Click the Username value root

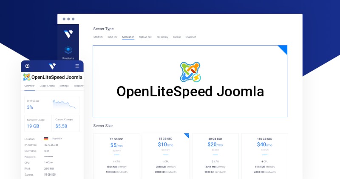47,151
